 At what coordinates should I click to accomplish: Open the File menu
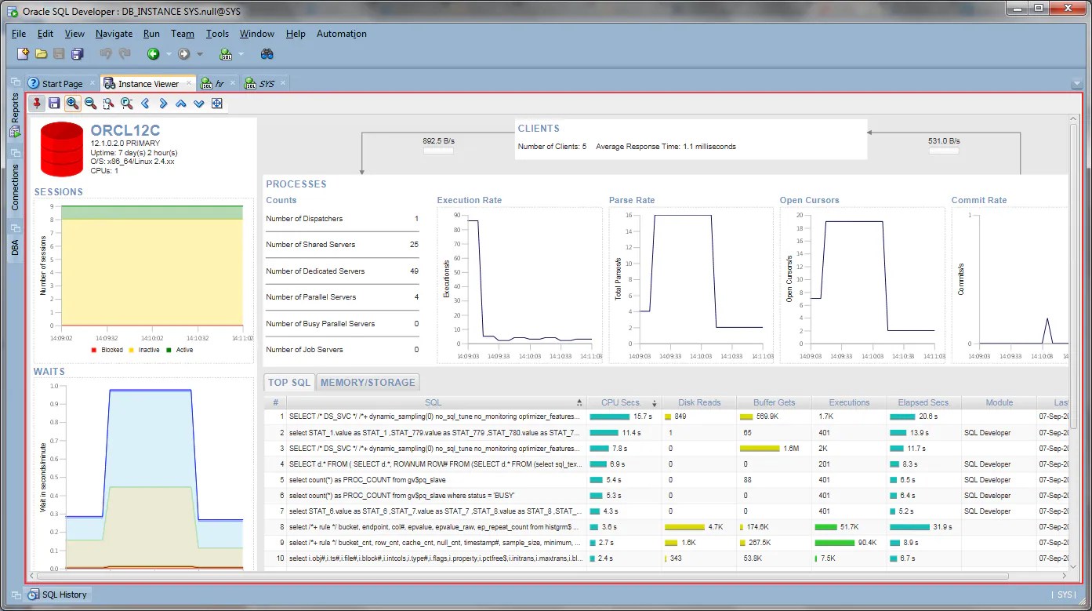tap(19, 34)
